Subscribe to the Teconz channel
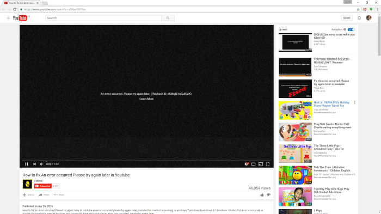381x214 pixels. point(43,186)
